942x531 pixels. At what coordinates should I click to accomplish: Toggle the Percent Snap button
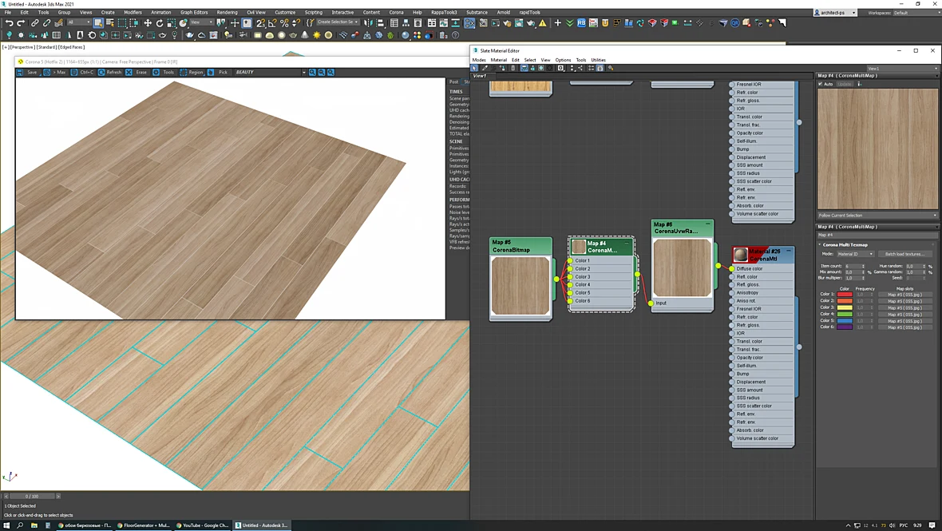pyautogui.click(x=284, y=23)
